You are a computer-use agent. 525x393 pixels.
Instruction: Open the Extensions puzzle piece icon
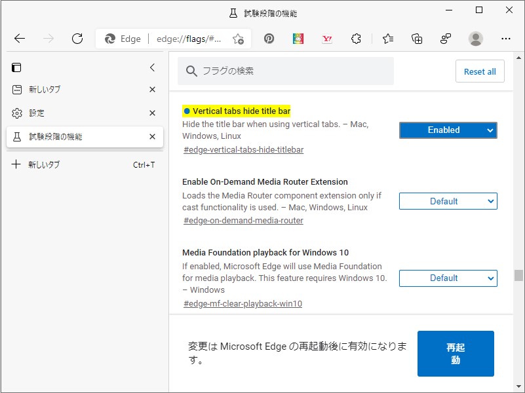tap(356, 39)
